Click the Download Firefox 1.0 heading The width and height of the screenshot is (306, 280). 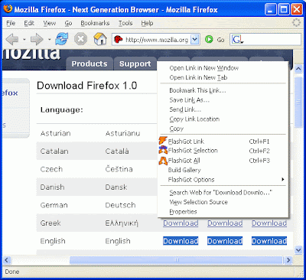click(x=86, y=86)
